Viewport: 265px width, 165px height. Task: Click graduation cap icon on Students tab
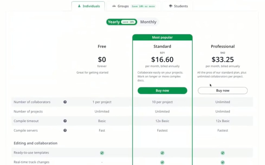pyautogui.click(x=171, y=6)
